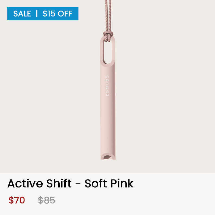The height and width of the screenshot is (215, 215).
Task: Click the words Soft Pink in the title
Action: tap(109, 183)
